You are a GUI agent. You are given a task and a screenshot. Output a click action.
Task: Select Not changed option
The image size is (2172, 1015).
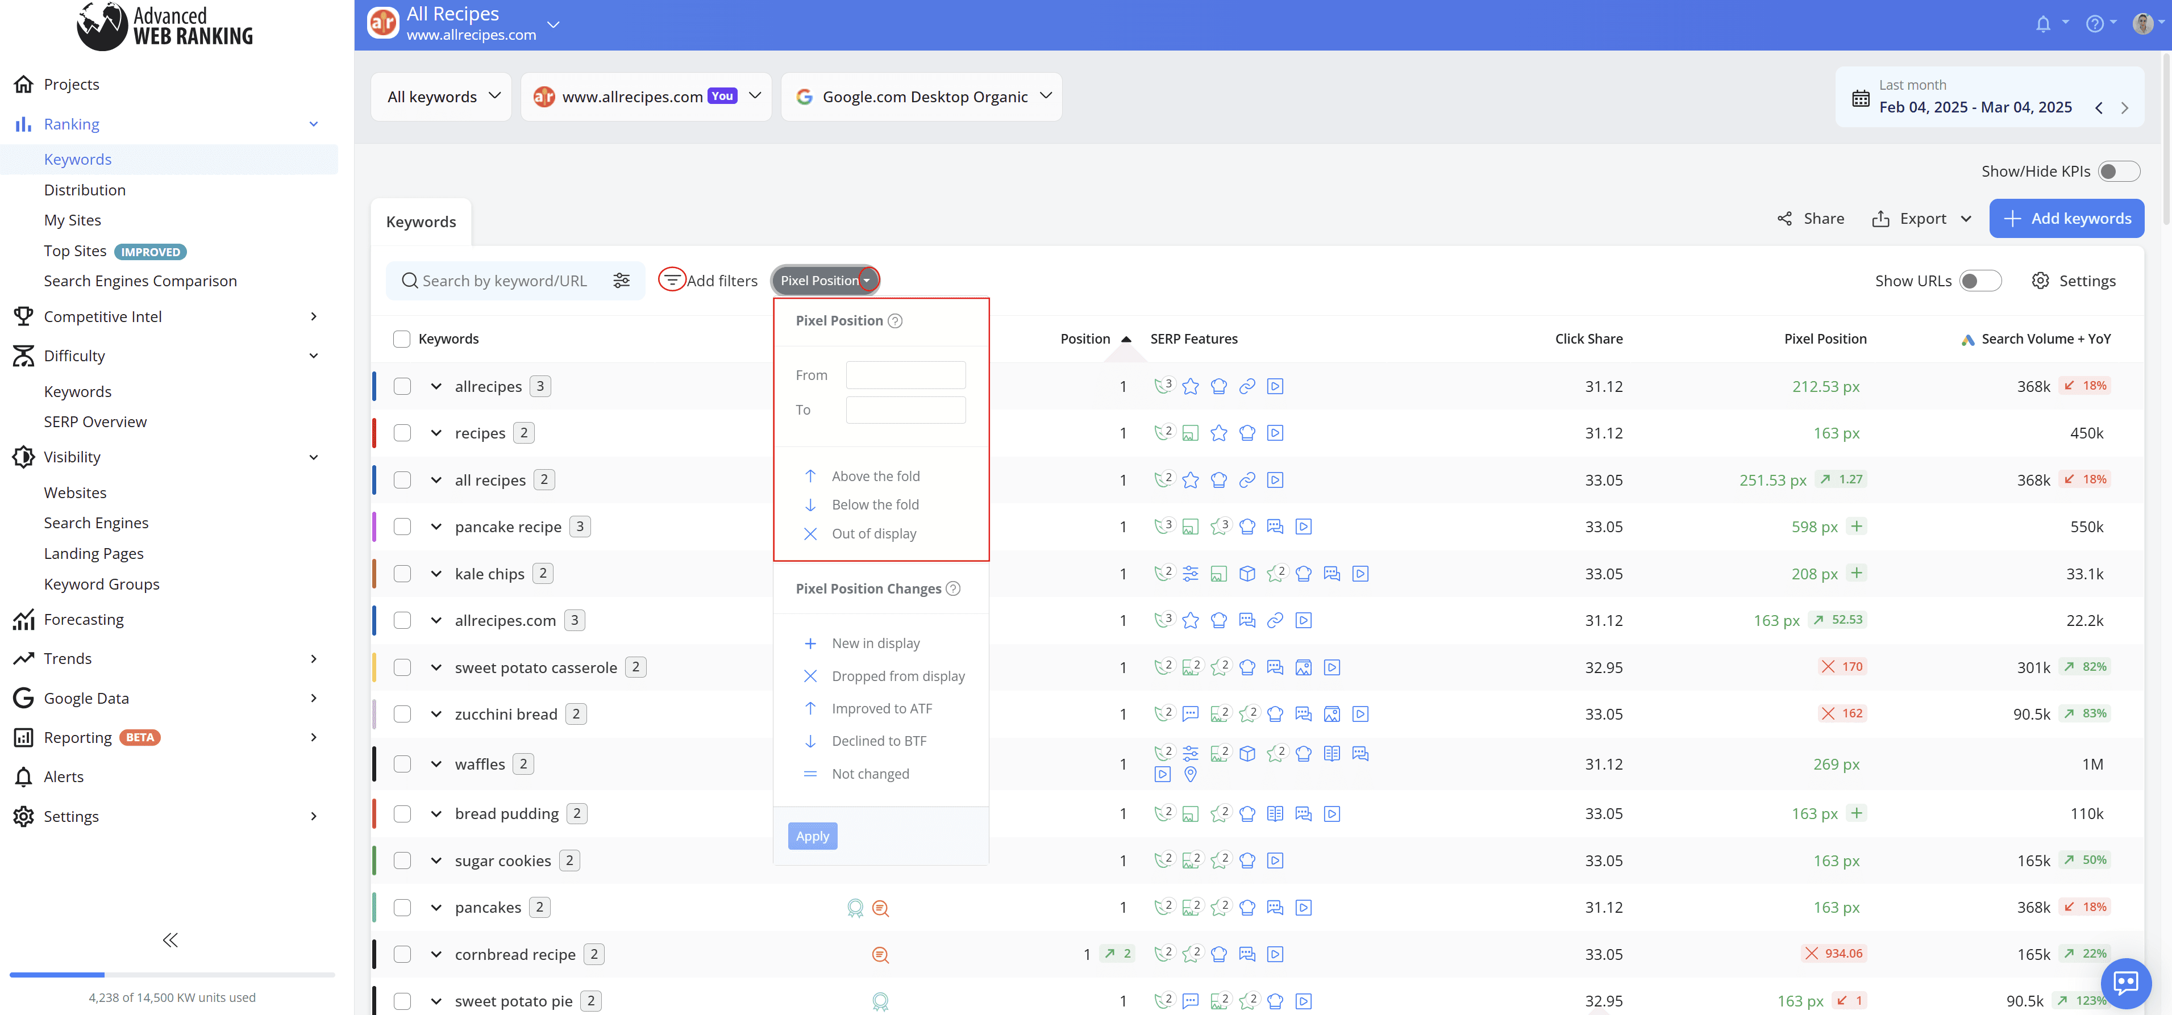pos(870,774)
